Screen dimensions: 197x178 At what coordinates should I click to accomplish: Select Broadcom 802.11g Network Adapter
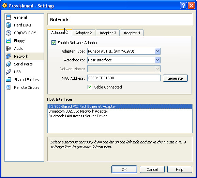tap(120, 111)
